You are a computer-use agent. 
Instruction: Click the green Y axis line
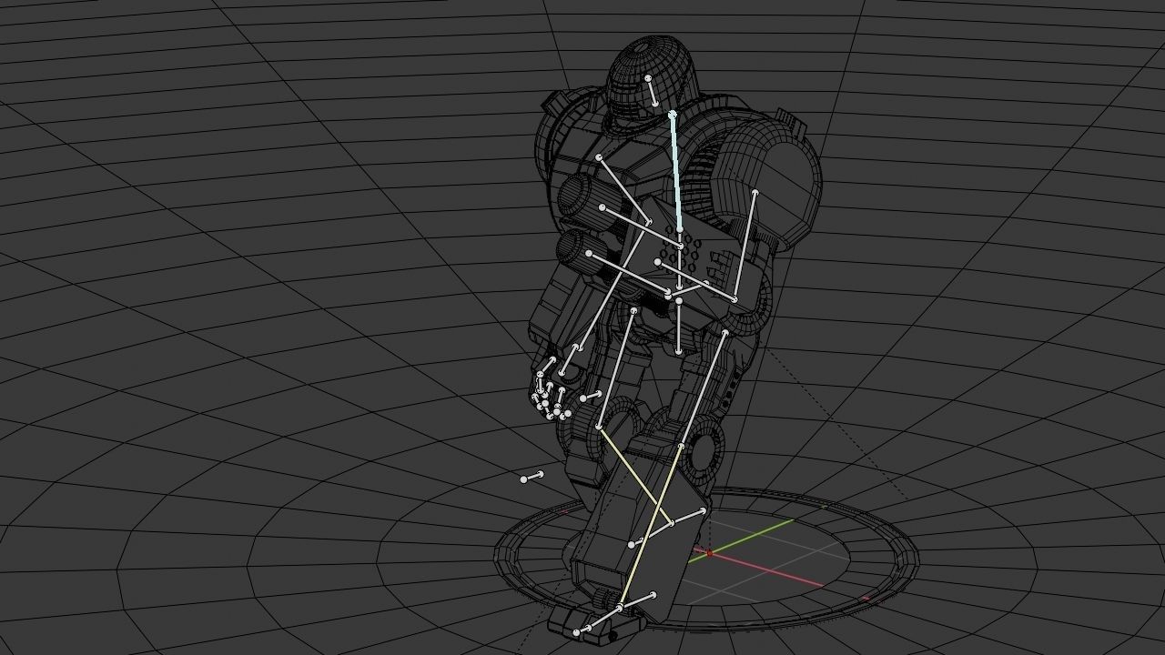pos(741,540)
